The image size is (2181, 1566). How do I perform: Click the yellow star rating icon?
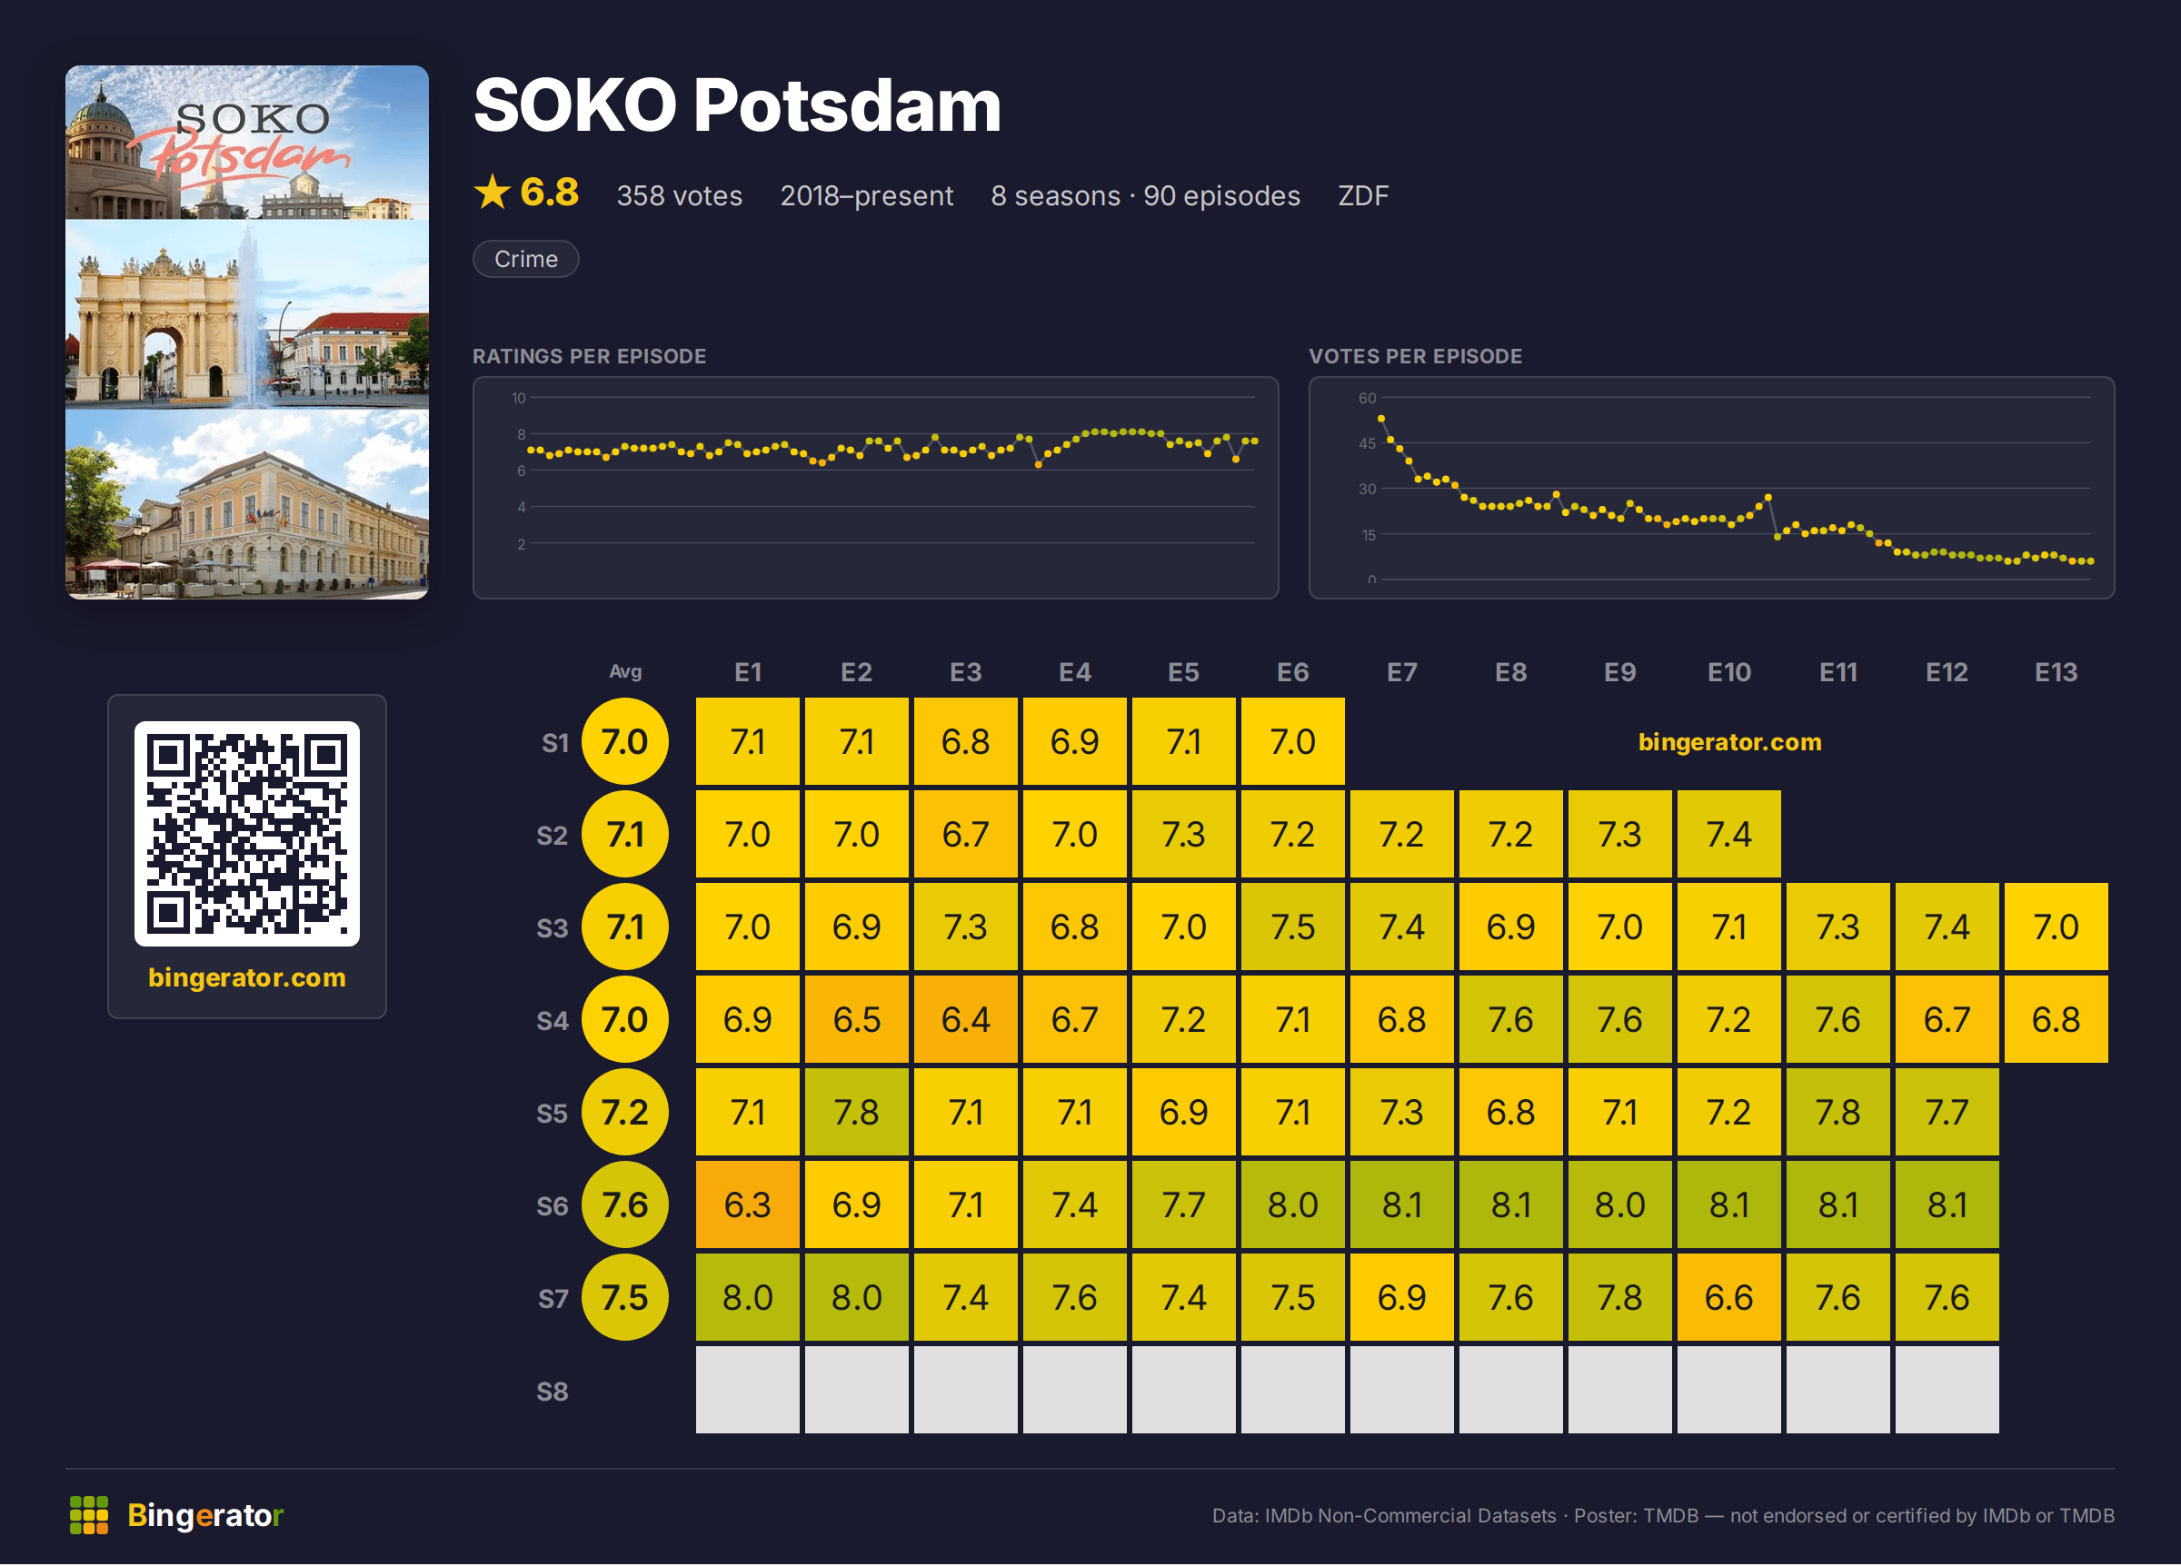tap(493, 193)
